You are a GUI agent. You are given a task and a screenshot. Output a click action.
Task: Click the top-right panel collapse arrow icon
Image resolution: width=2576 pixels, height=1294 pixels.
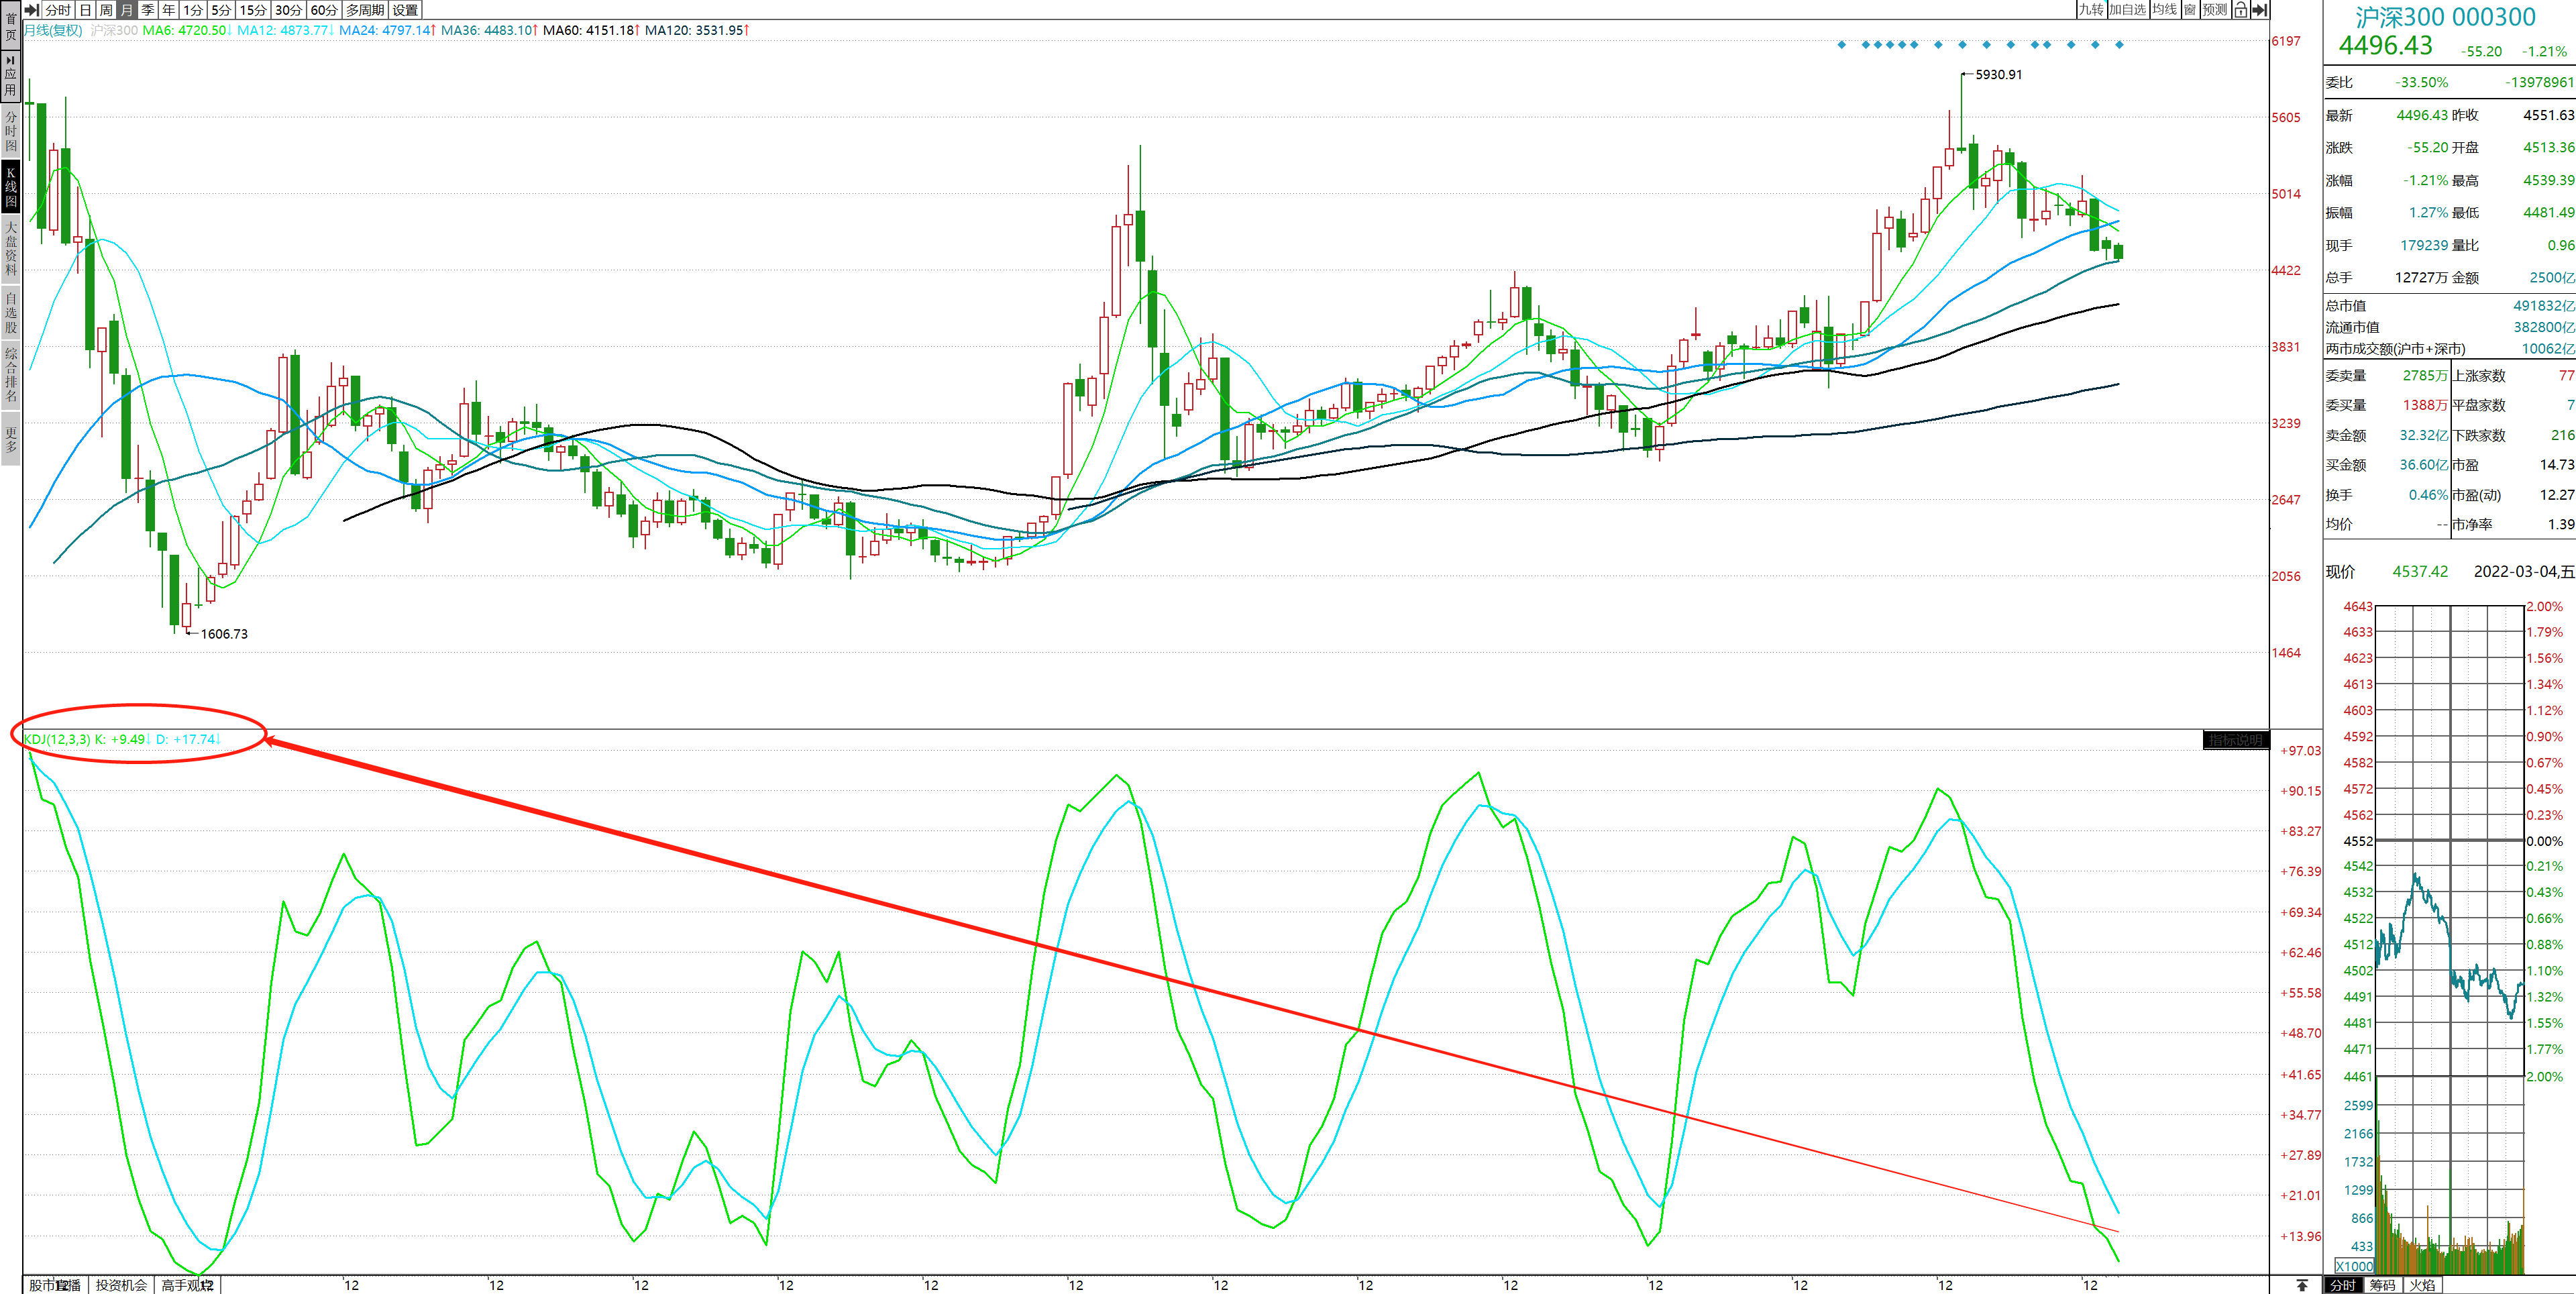2259,10
